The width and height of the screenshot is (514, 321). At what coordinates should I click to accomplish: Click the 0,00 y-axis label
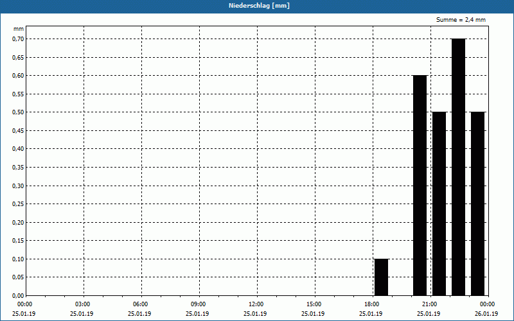tap(19, 296)
